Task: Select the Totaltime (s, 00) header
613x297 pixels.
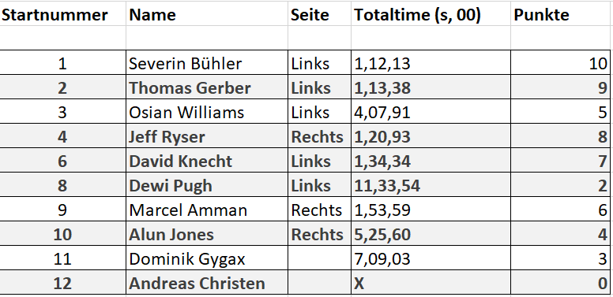Action: tap(431, 15)
